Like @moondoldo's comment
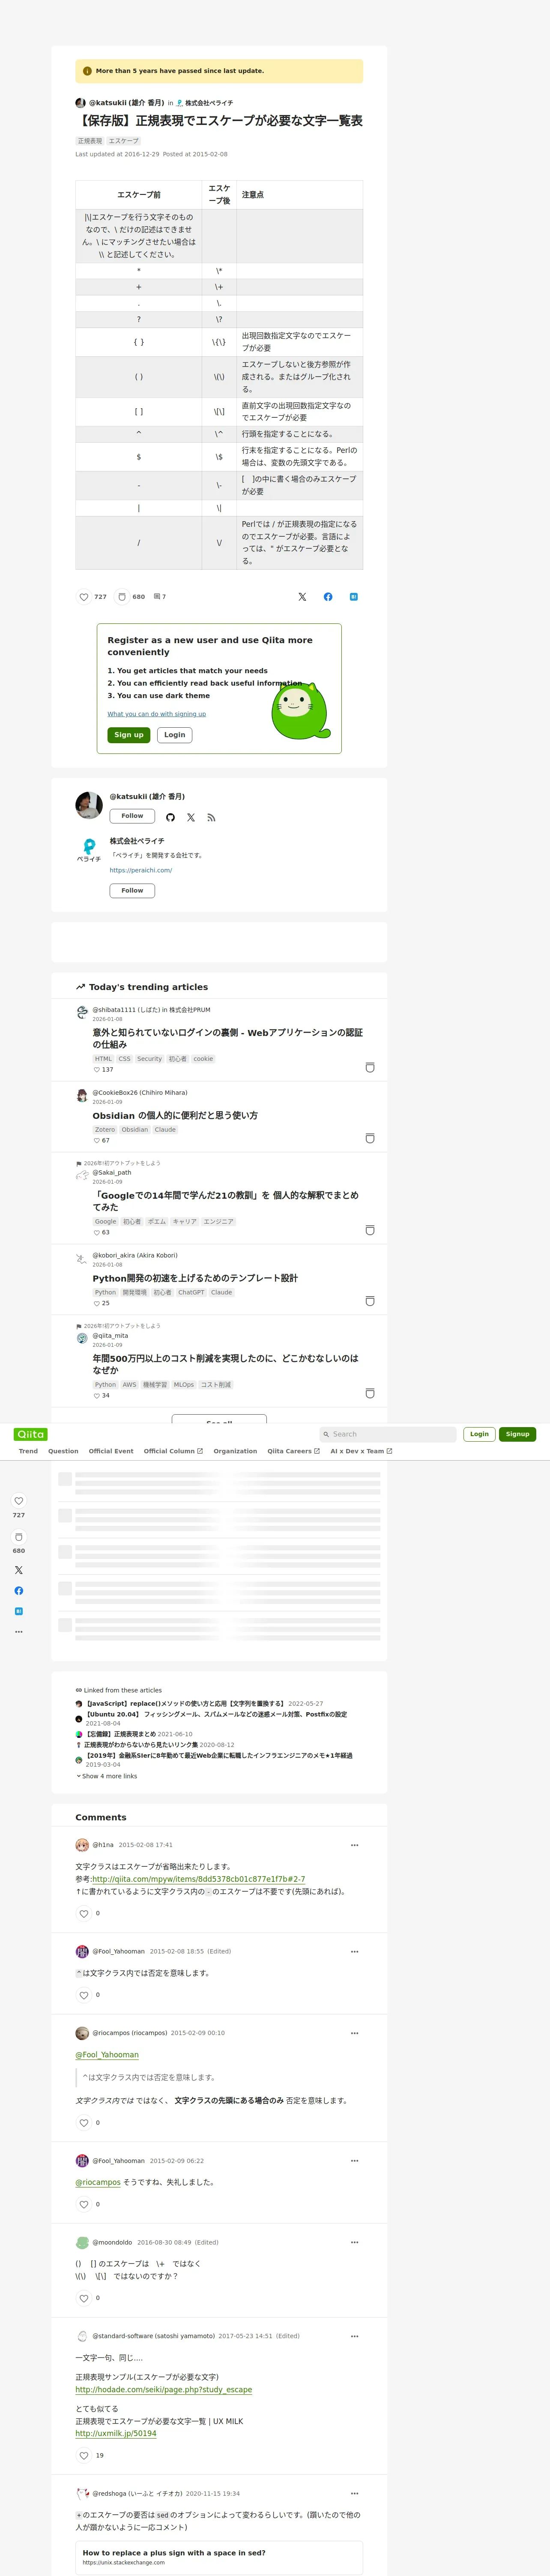This screenshot has width=550, height=2576. [x=84, y=2298]
